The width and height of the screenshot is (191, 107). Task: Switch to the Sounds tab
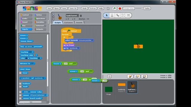point(79,23)
